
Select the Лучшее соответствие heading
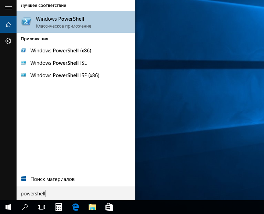click(43, 6)
